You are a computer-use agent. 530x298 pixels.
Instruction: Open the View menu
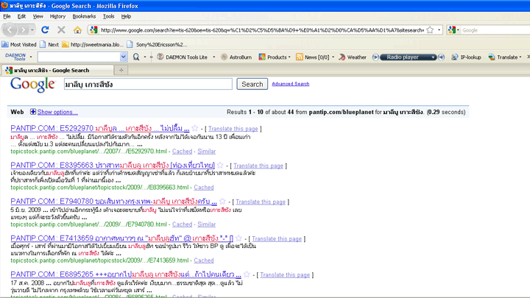pos(38,16)
